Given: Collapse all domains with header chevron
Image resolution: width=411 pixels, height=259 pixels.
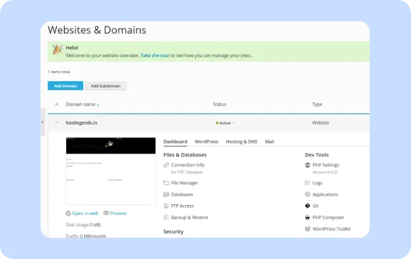Looking at the screenshot, I should 57,104.
